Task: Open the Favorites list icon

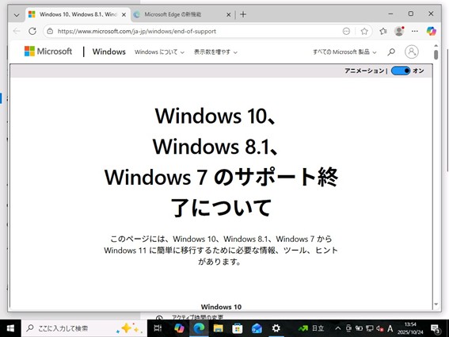Action: coord(383,31)
